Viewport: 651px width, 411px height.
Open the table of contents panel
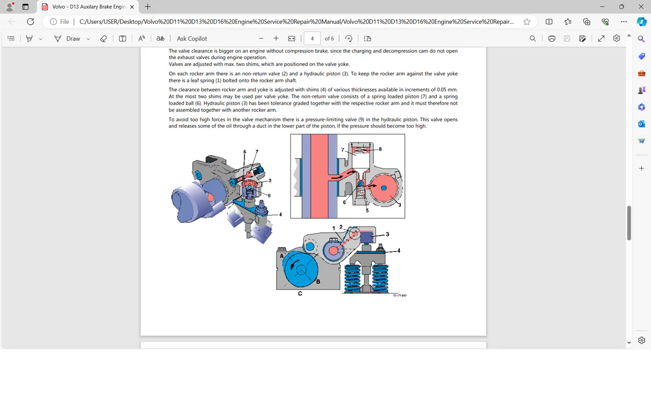pyautogui.click(x=11, y=38)
